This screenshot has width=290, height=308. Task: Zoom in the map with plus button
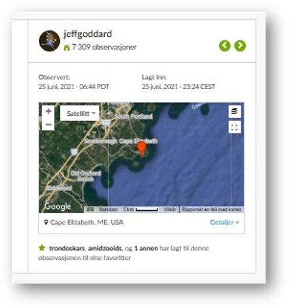tap(48, 111)
